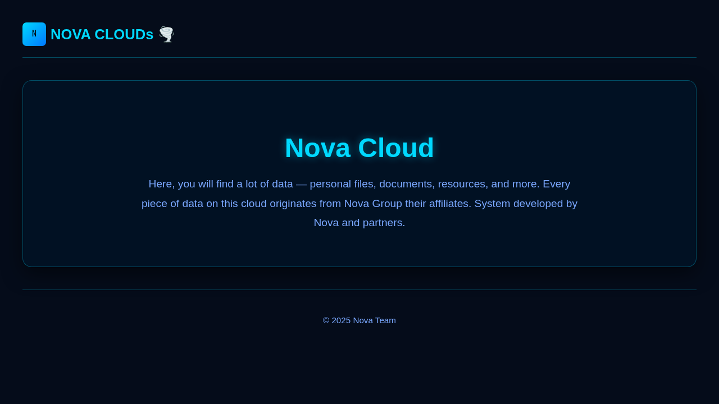Click "2025" in the footer
The height and width of the screenshot is (404, 719).
point(341,320)
